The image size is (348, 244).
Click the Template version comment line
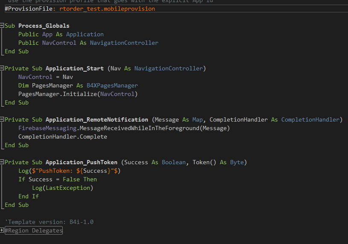coord(49,222)
